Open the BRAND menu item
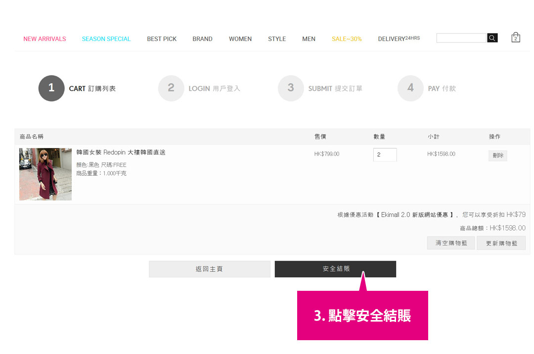This screenshot has width=534, height=354. tap(202, 39)
